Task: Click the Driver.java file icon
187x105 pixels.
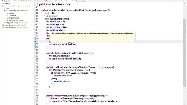Action: point(8,15)
